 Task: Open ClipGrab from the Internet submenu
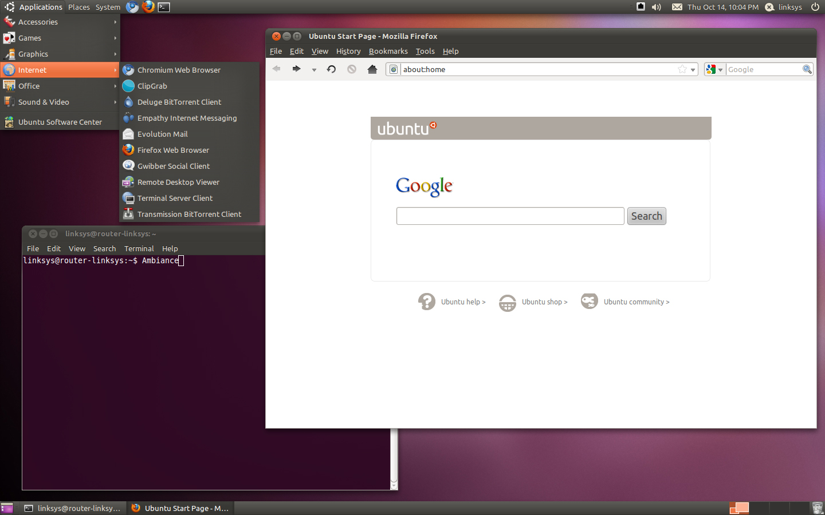pos(189,86)
